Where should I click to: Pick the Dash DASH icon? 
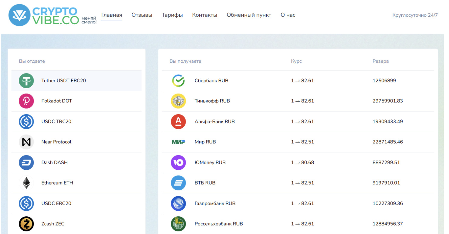(26, 162)
